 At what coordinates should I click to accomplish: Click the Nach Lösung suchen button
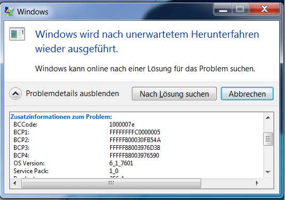click(x=174, y=94)
